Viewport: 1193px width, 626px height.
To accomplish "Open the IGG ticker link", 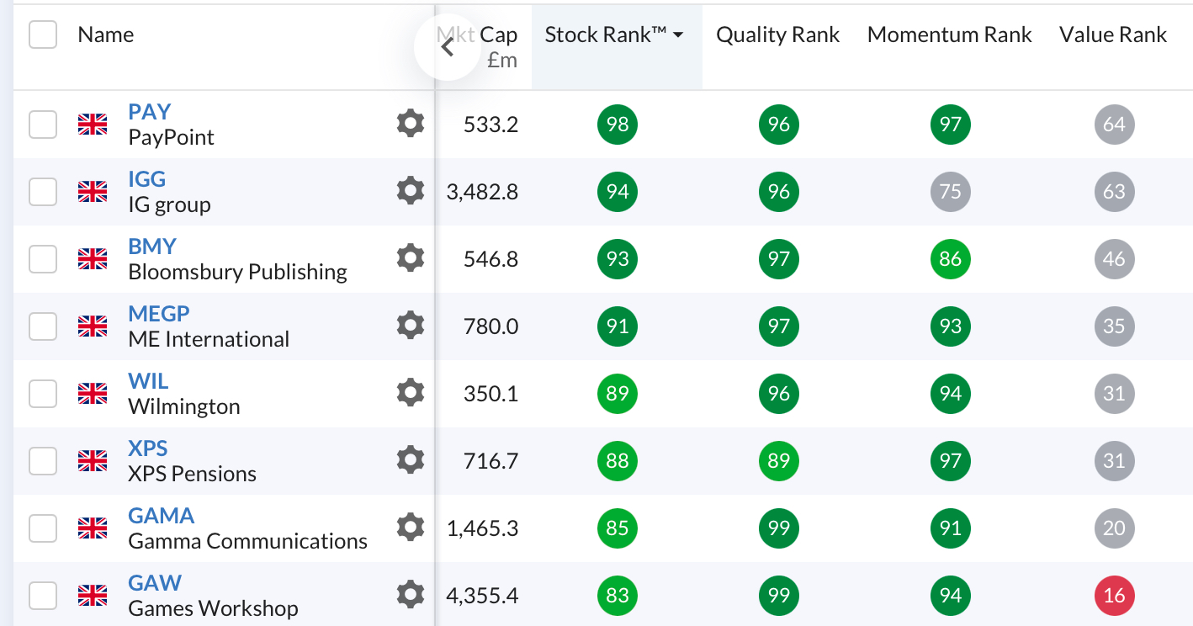I will (147, 179).
